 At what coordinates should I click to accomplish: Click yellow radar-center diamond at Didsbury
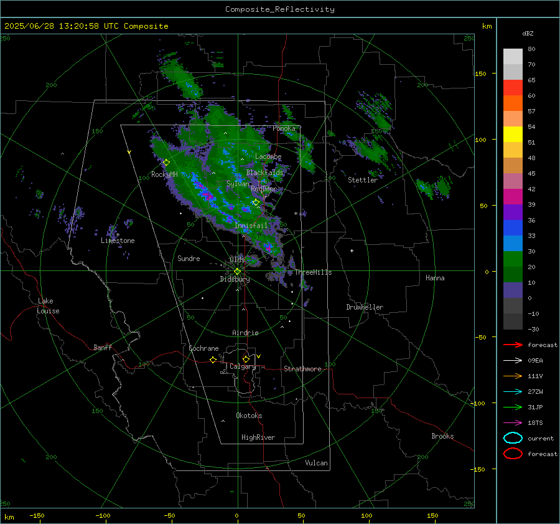pos(237,272)
